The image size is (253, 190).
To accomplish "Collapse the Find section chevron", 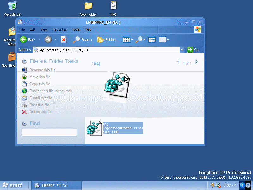I will pos(24,123).
